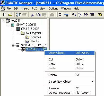Click the test0311 project icon
Image resolution: width=104 pixels, height=96 pixels.
tap(8, 21)
